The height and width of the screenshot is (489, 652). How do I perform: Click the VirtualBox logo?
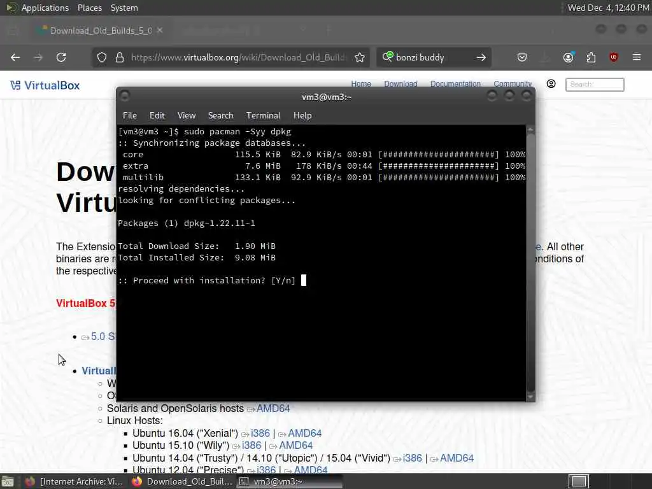pos(45,85)
